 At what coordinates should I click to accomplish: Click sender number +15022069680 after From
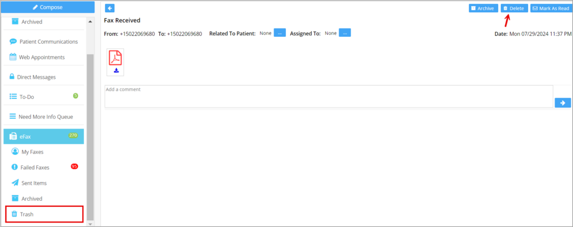point(138,34)
